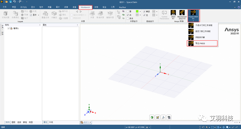This screenshot has width=241, height=129.
Task: Open the green color swatch dropdown arrow
Action: point(140,12)
